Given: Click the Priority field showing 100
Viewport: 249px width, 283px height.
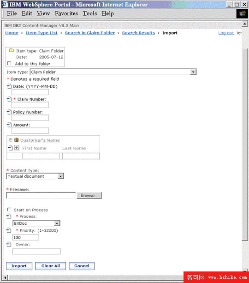Looking at the screenshot, I should pyautogui.click(x=26, y=237).
